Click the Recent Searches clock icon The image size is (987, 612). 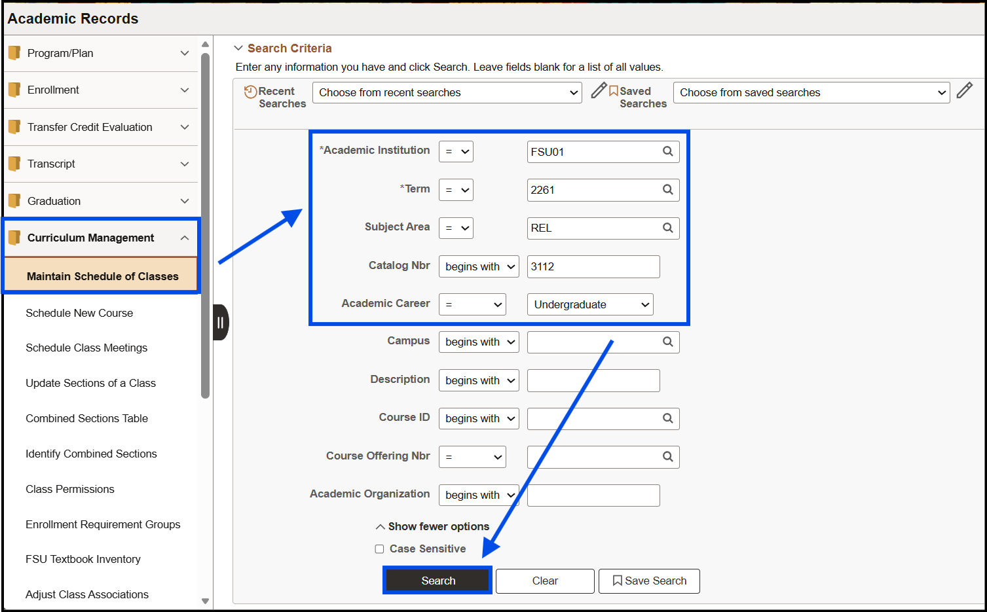click(251, 91)
